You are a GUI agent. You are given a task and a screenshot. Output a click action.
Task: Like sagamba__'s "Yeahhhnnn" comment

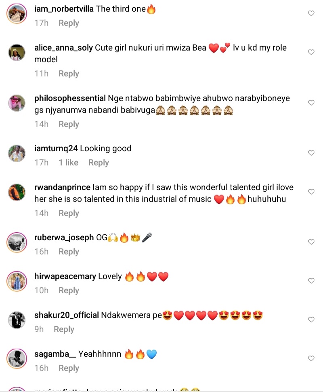click(311, 358)
